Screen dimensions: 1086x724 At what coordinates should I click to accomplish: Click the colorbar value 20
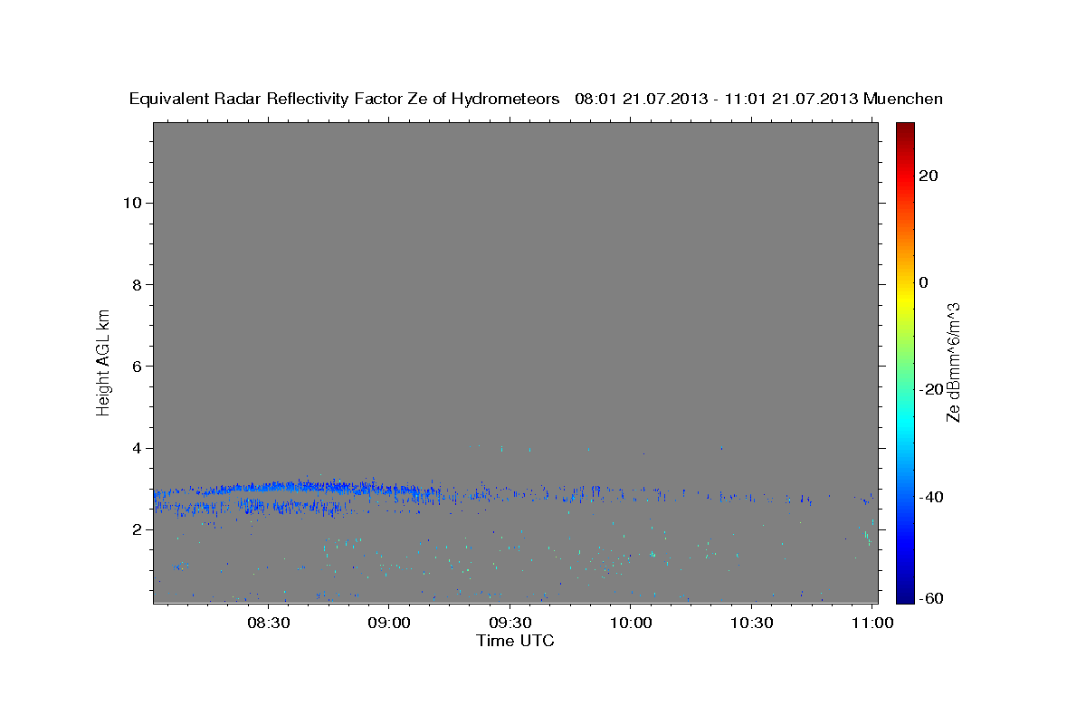929,176
